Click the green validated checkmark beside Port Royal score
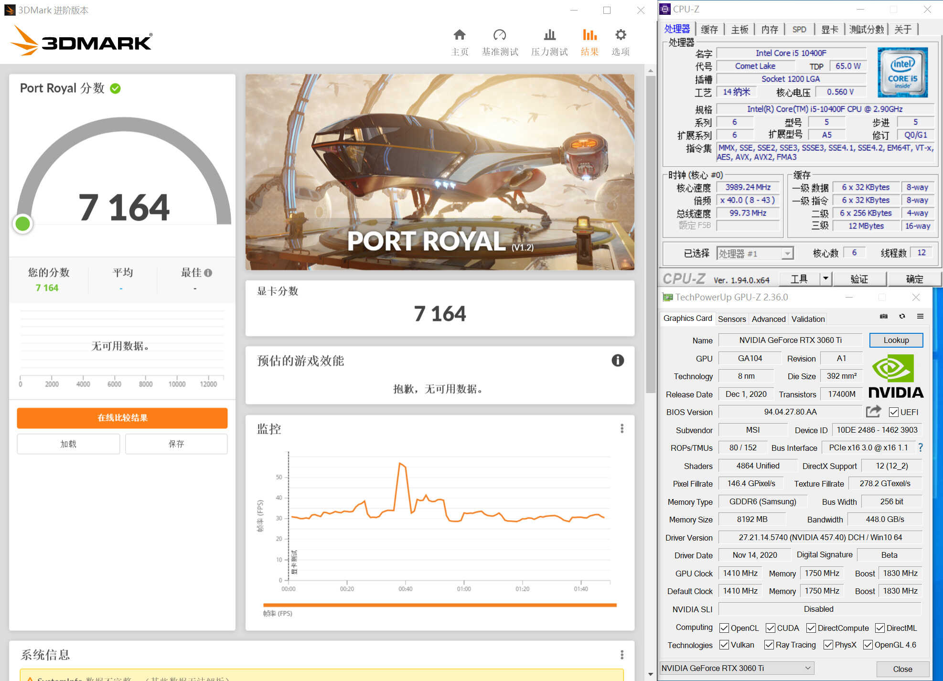The height and width of the screenshot is (681, 943). pos(115,88)
